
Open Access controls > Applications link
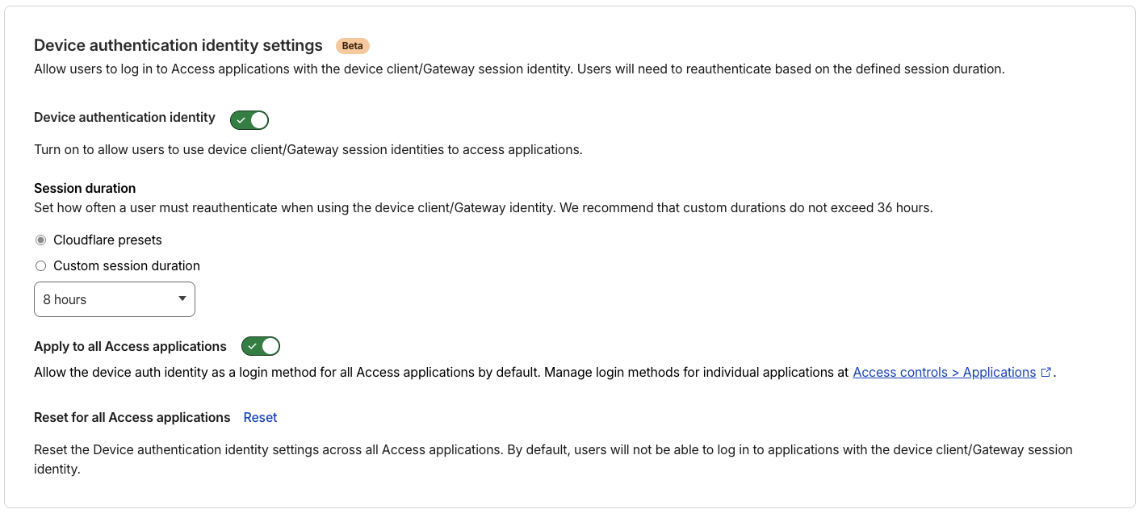pos(944,372)
